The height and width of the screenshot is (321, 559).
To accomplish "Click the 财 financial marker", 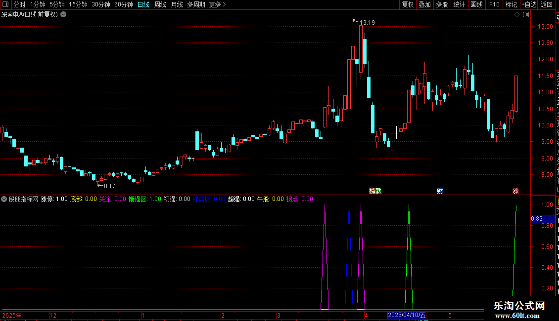I will point(440,191).
